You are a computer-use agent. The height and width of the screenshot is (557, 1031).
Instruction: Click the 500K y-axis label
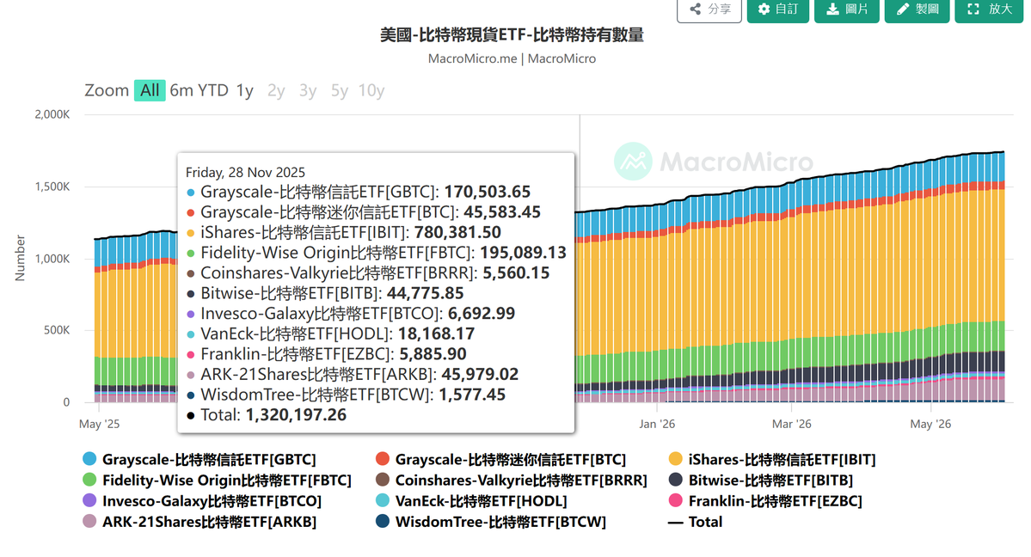pos(57,330)
